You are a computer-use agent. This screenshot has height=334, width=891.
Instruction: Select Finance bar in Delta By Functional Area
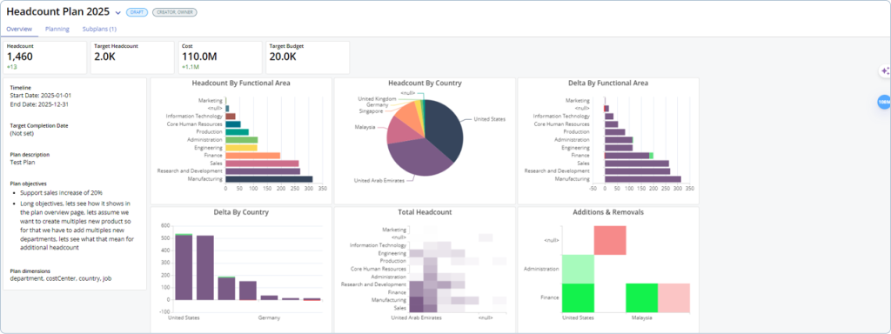coord(628,155)
